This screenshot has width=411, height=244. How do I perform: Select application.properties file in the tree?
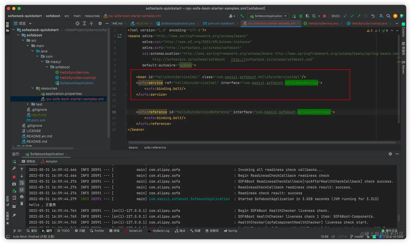(64, 94)
